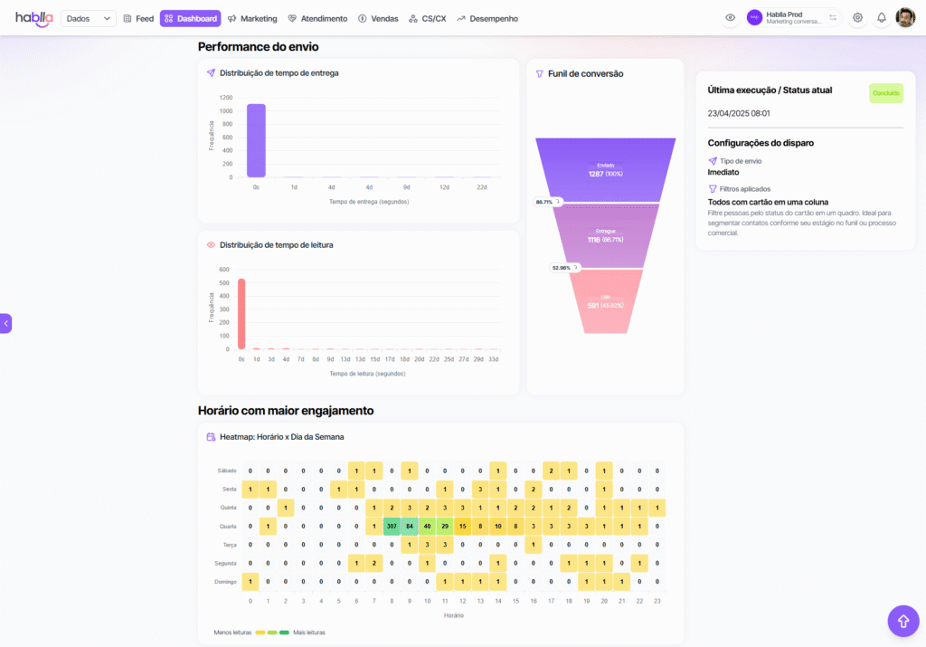Open the Dados dropdown selector
The width and height of the screenshot is (926, 647).
pyautogui.click(x=89, y=18)
